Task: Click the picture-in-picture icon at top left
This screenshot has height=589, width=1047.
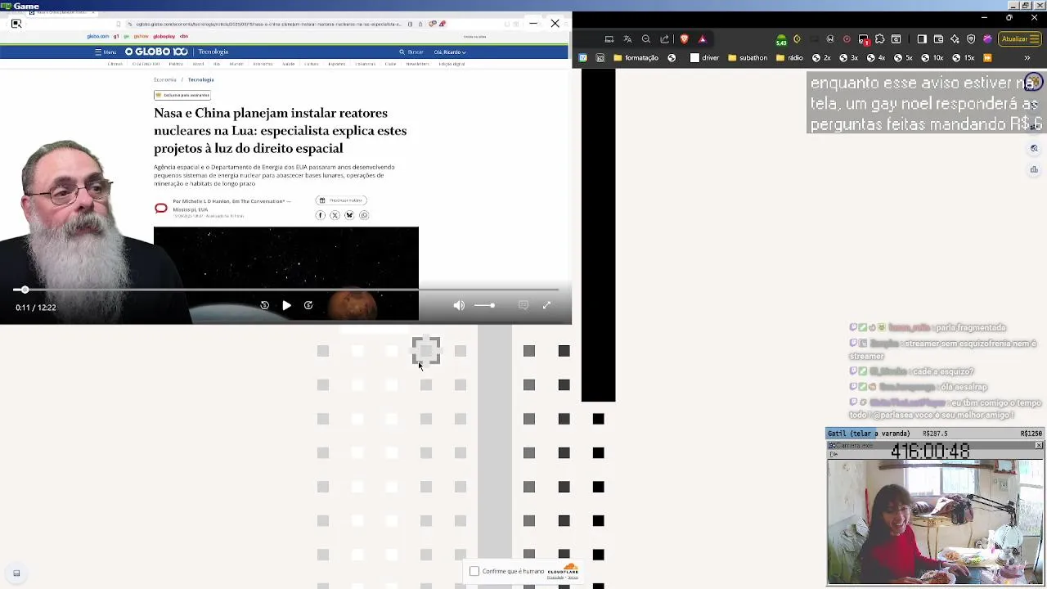Action: [x=16, y=24]
